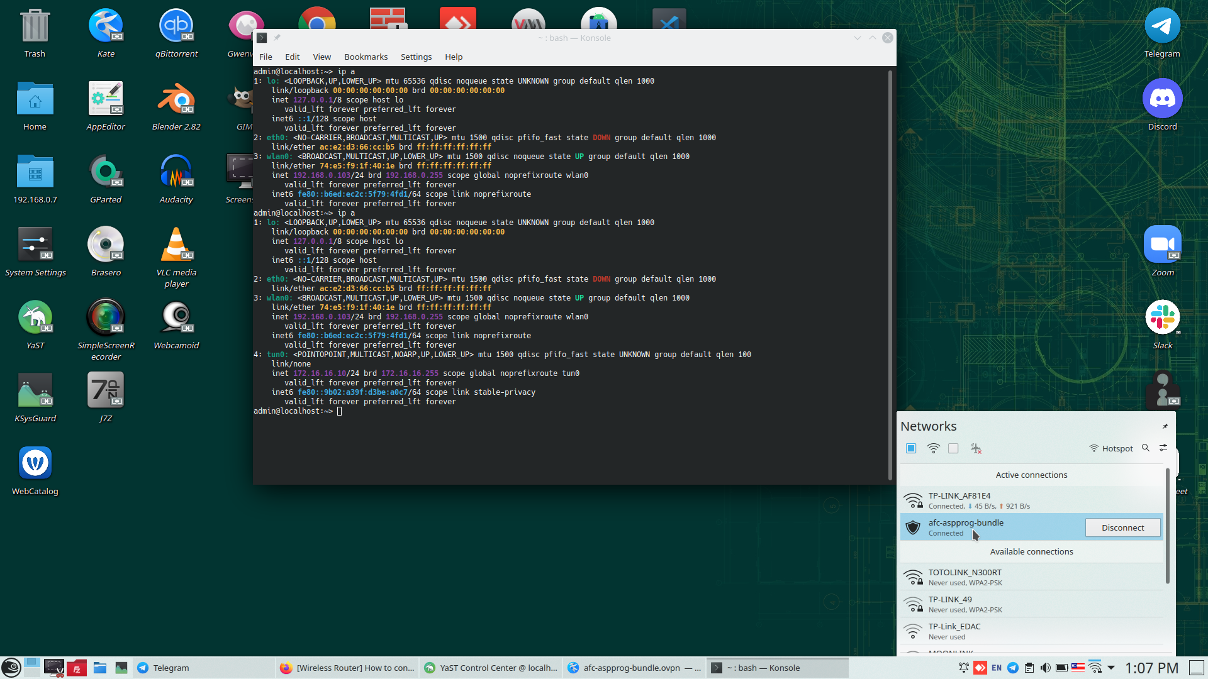1208x679 pixels.
Task: Open network connections configuration icon
Action: 1163,448
